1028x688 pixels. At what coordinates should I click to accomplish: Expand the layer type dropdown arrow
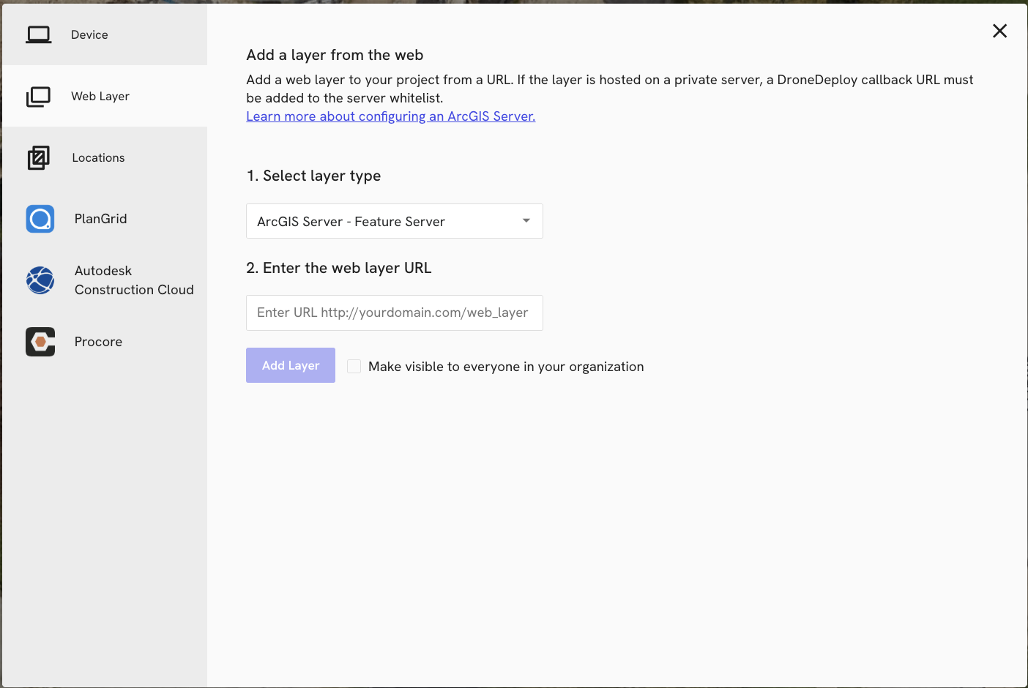click(526, 221)
